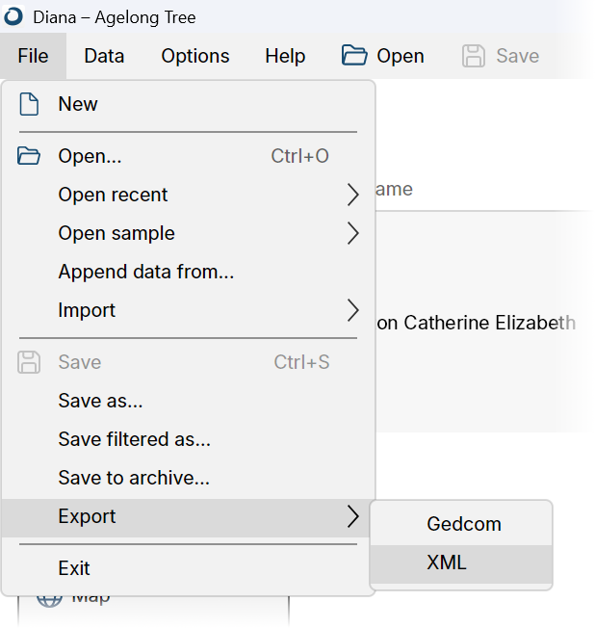Expand the Open sample submenu arrow
The height and width of the screenshot is (628, 595).
[x=352, y=234]
